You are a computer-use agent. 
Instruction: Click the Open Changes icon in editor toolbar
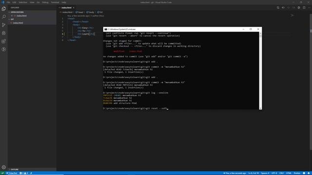pyautogui.click(x=278, y=8)
